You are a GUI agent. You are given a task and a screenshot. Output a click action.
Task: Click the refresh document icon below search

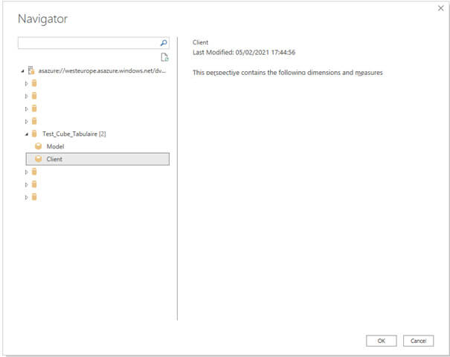[x=164, y=57]
